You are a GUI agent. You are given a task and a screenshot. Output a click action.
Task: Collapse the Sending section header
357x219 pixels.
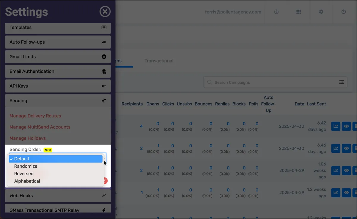tap(58, 101)
